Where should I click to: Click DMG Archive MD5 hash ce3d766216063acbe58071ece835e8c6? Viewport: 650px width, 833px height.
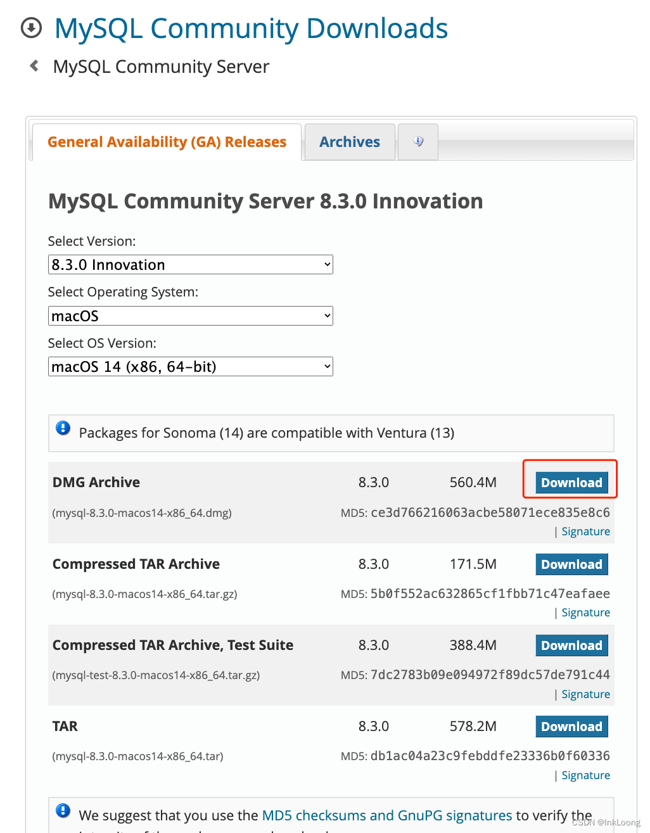click(x=490, y=512)
